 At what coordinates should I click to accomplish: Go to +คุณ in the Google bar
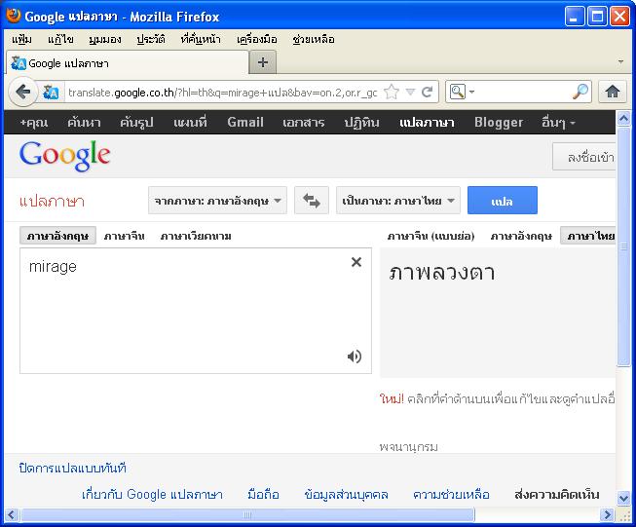pos(34,122)
